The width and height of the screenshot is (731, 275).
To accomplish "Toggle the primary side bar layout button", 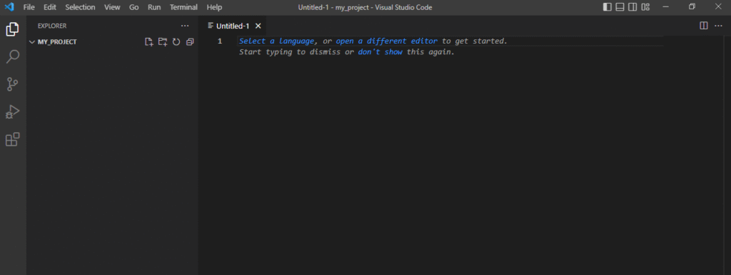I will [x=607, y=7].
